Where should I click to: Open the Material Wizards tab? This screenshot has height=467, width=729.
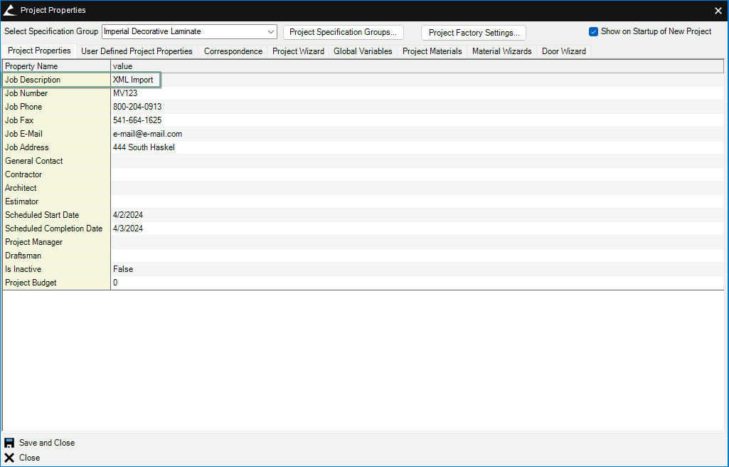[501, 51]
